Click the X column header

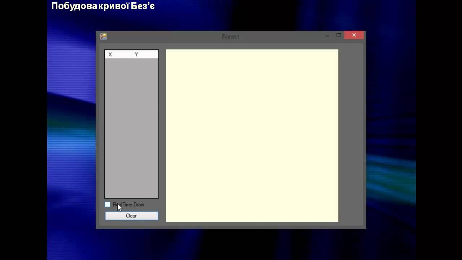pos(118,55)
